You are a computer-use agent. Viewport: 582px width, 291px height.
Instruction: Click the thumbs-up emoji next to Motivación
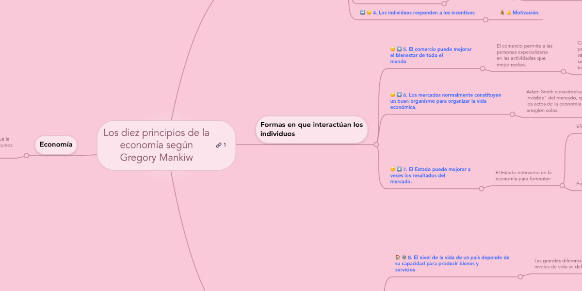509,13
